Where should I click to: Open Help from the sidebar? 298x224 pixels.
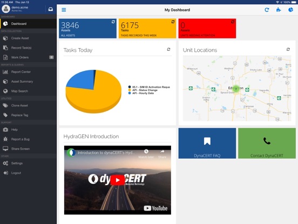(28, 129)
